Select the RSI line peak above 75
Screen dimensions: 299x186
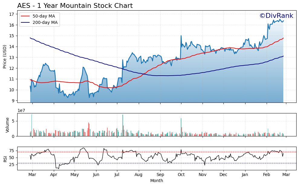83,147
